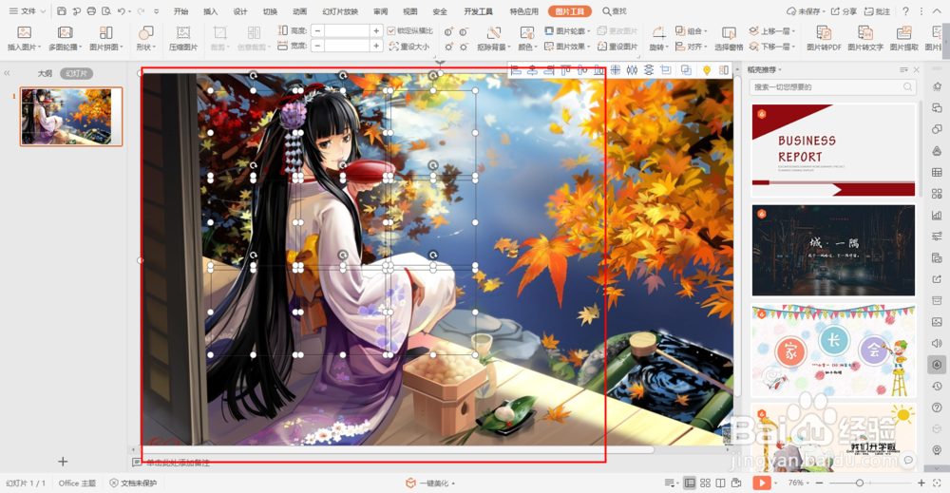950x493 pixels.
Task: Switch to slide sorter view icon
Action: pyautogui.click(x=705, y=483)
